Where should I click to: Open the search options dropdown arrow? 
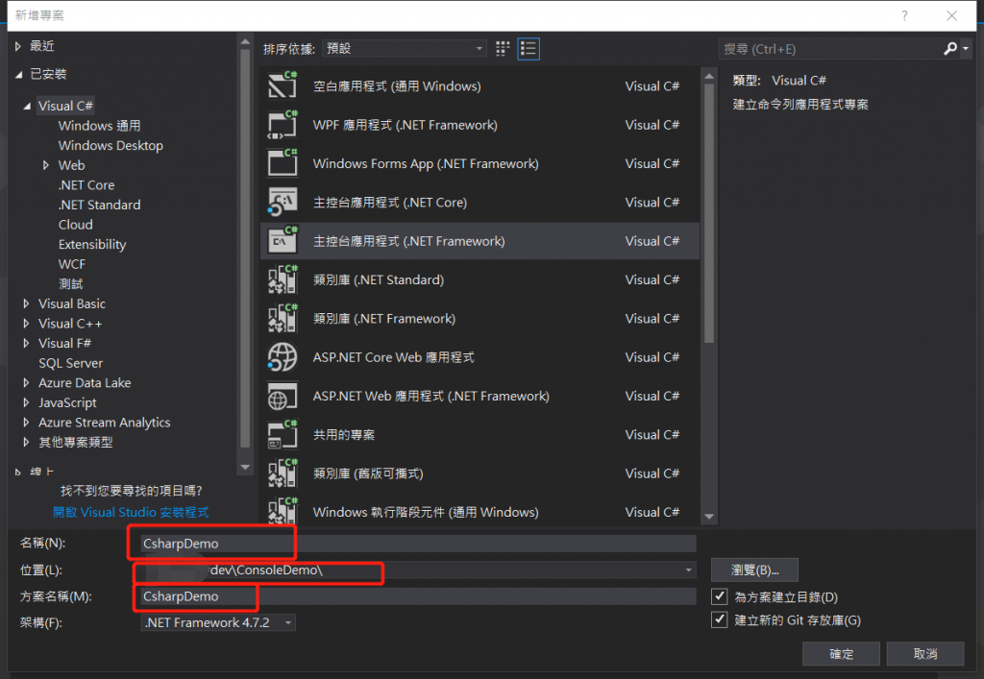click(966, 48)
